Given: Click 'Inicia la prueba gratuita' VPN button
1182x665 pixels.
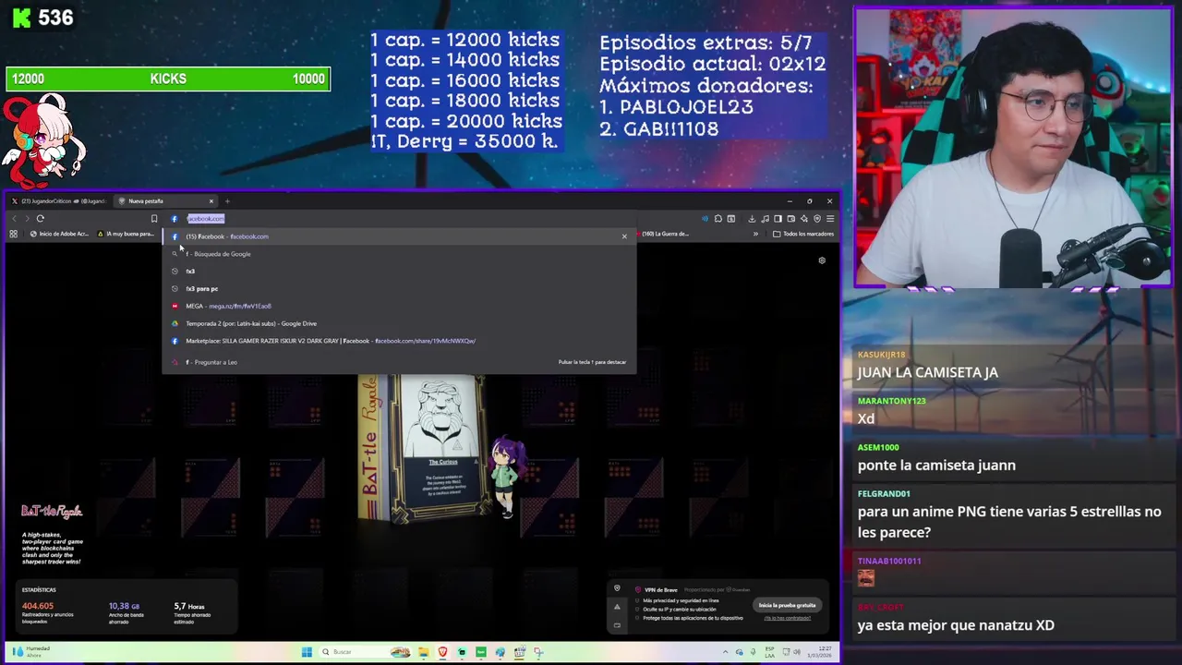Looking at the screenshot, I should point(787,605).
